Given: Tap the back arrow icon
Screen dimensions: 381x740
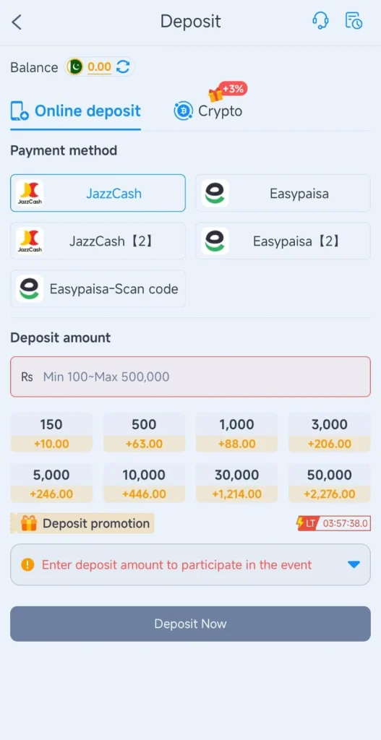Looking at the screenshot, I should (x=17, y=22).
